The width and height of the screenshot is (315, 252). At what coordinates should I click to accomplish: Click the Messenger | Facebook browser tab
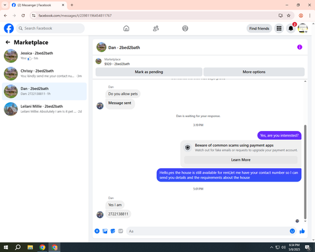38,5
